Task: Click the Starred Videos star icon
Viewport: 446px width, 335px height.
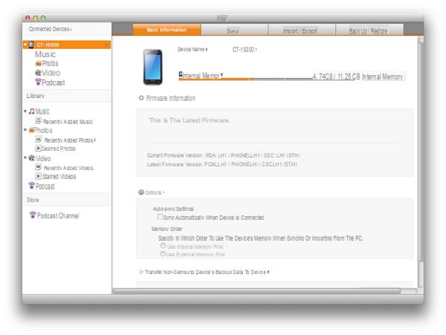Action: [38, 176]
